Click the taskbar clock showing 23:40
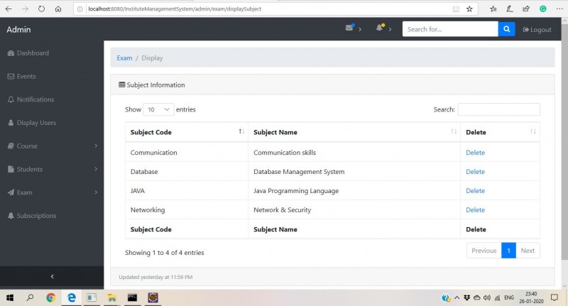The width and height of the screenshot is (568, 306). pos(531,297)
